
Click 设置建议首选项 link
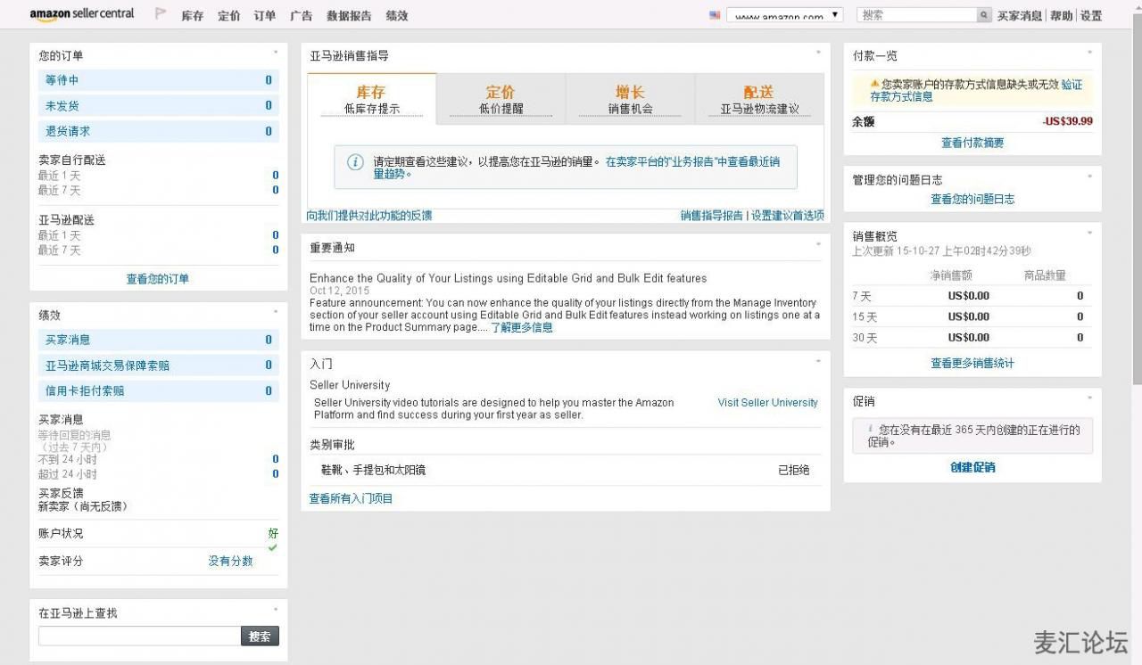pyautogui.click(x=788, y=216)
